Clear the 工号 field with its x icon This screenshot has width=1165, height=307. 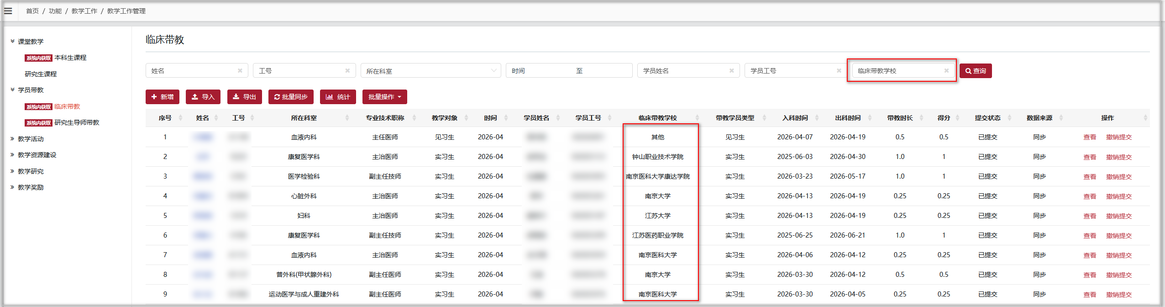pyautogui.click(x=347, y=71)
